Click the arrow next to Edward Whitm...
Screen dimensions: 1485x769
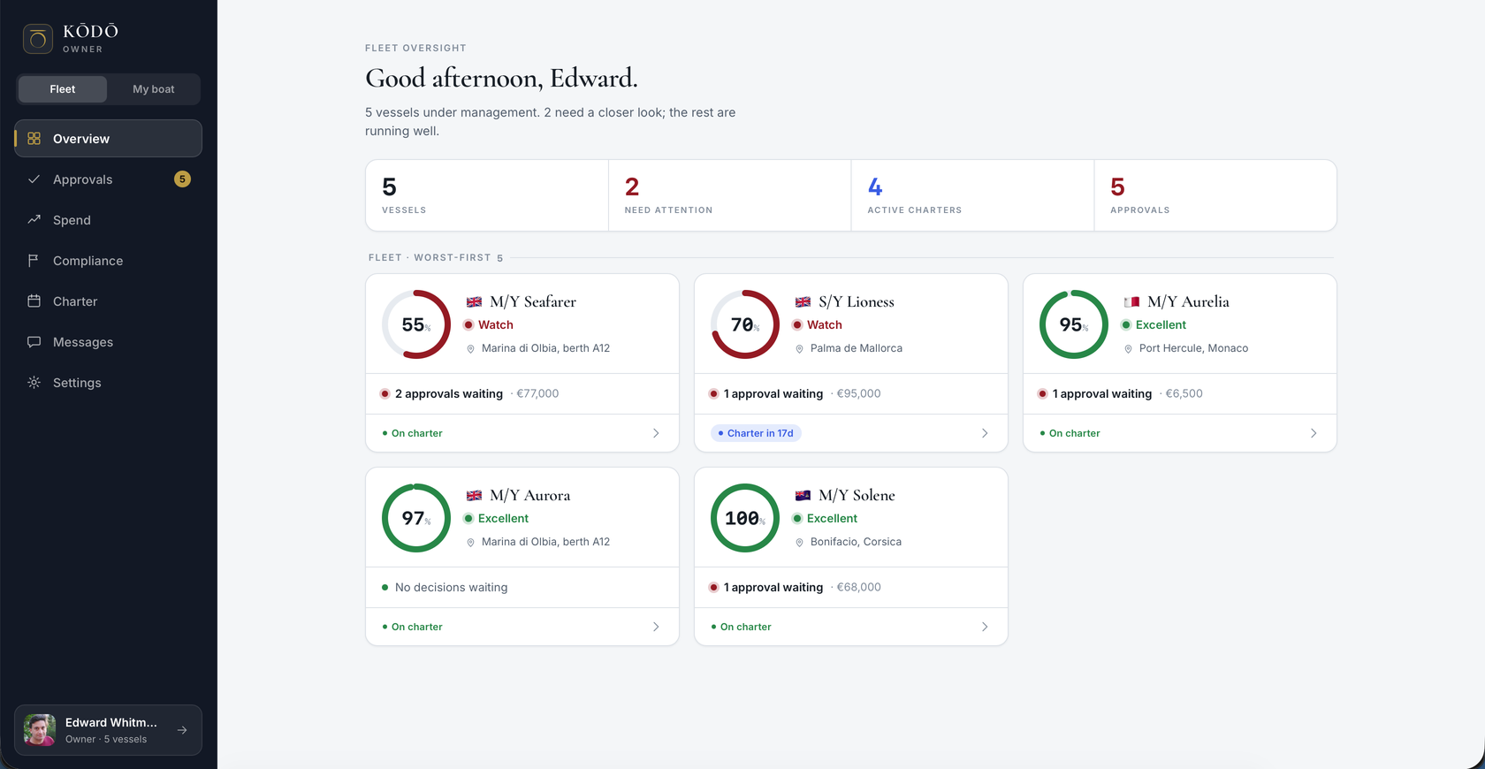(182, 730)
